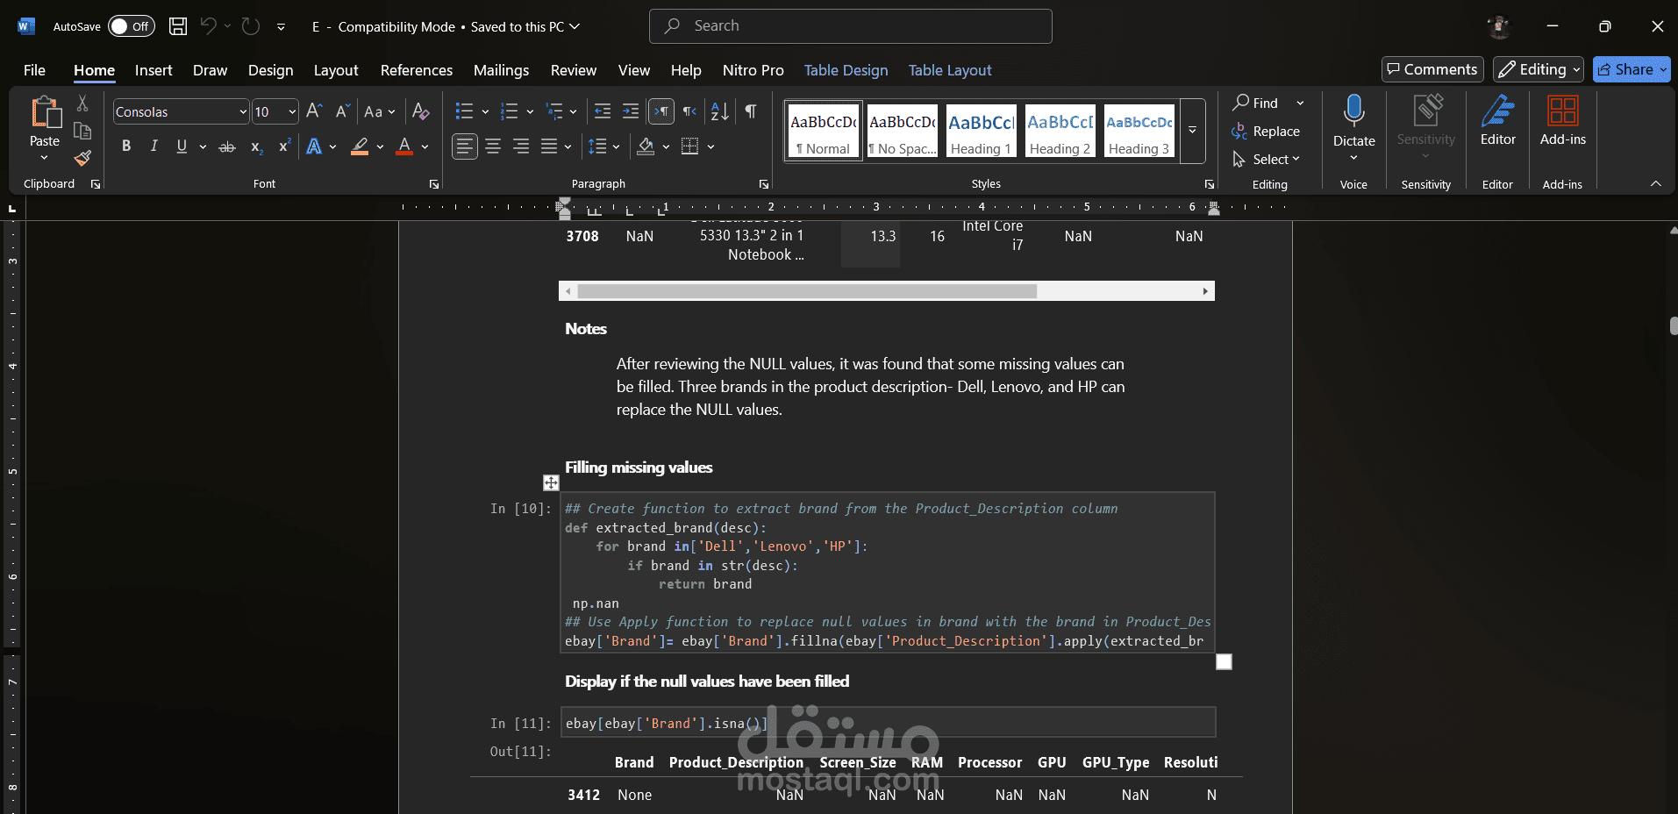Activate the Format Painter brush

pos(82,158)
